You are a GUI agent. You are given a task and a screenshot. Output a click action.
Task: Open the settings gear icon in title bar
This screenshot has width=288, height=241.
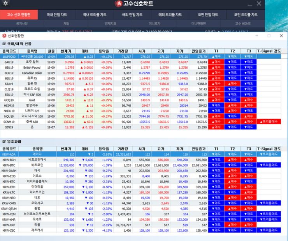coord(5,3)
